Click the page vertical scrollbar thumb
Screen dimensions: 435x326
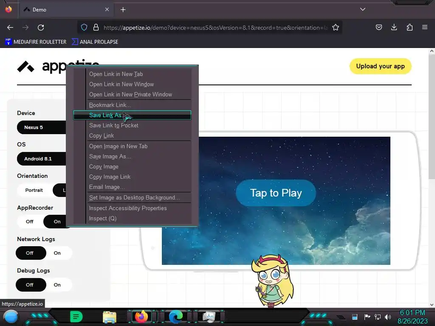tap(432, 116)
